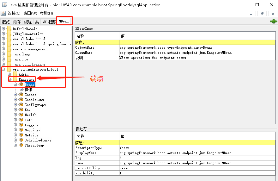Expand the Admin node
Image resolution: width=278 pixels, height=181 pixels.
(x=9, y=74)
